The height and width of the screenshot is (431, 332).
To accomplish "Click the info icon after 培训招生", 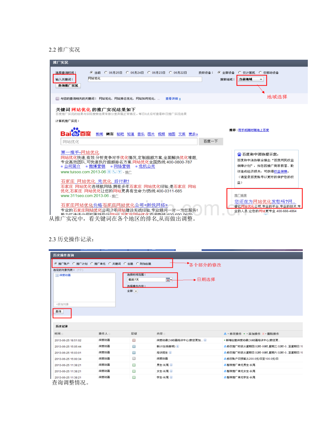I will click(x=170, y=352).
